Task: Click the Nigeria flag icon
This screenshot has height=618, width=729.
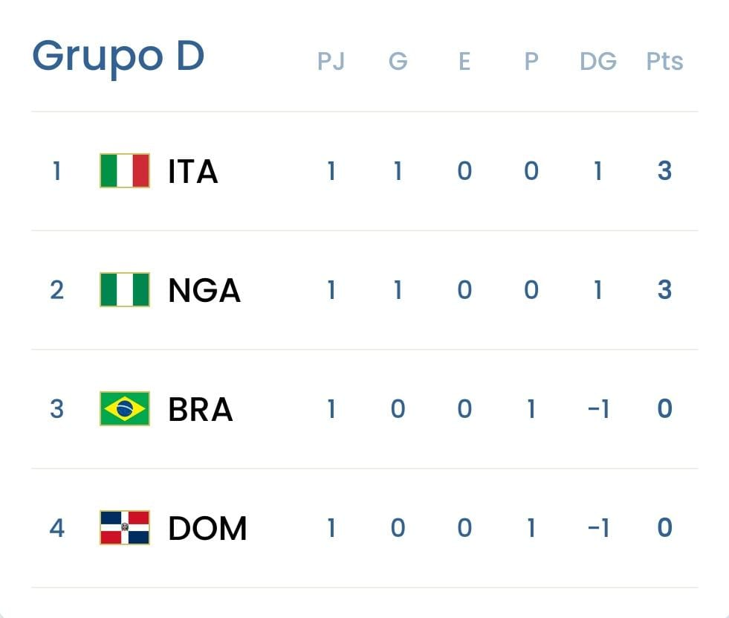Action: click(x=125, y=290)
